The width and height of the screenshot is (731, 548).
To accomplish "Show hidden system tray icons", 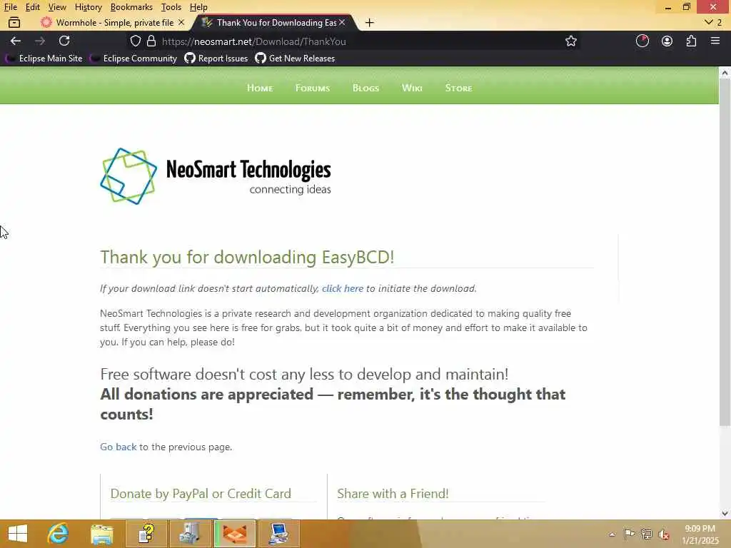I will 612,534.
